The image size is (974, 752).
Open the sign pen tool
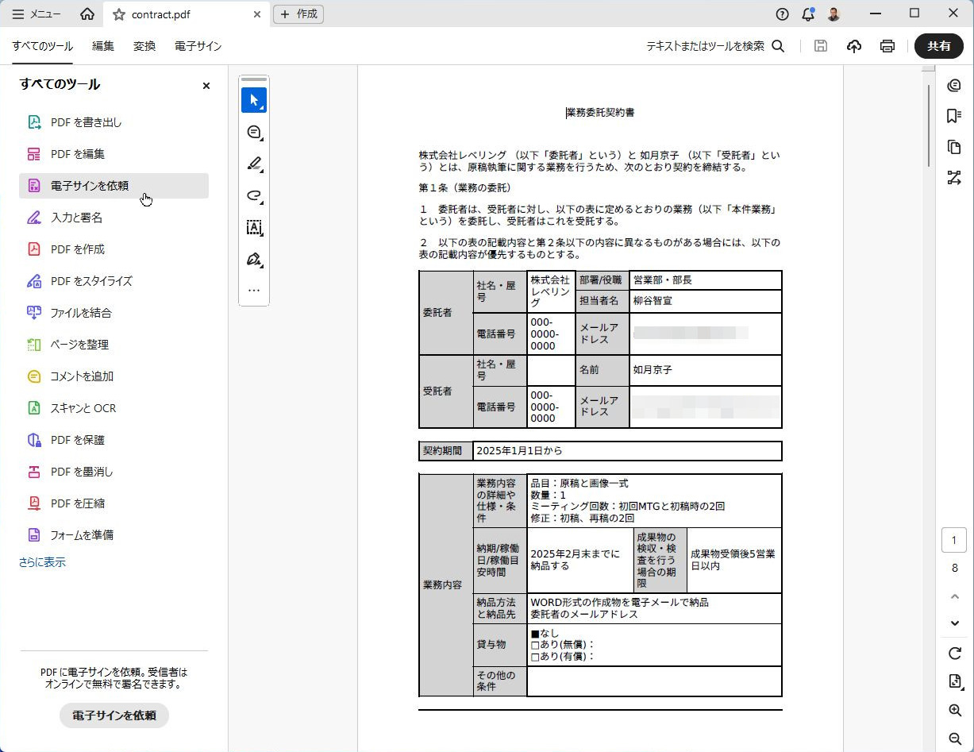[x=254, y=260]
